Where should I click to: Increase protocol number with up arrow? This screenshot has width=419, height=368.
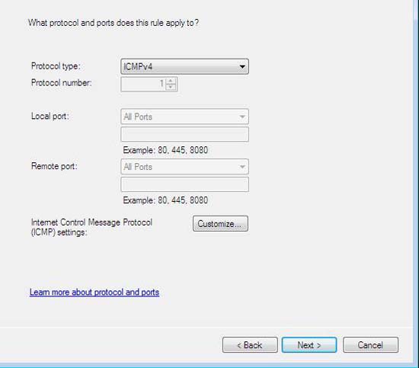click(x=171, y=81)
